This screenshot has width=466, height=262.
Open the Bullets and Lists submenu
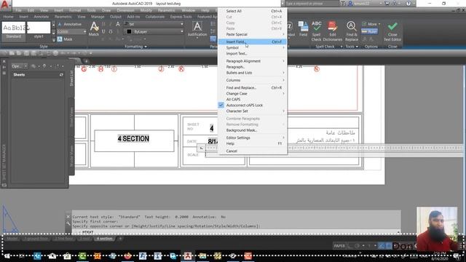coord(253,73)
